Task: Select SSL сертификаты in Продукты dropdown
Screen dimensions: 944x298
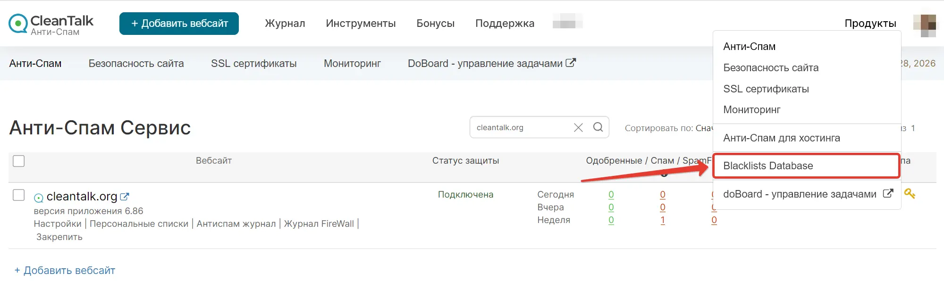Action: pos(766,89)
